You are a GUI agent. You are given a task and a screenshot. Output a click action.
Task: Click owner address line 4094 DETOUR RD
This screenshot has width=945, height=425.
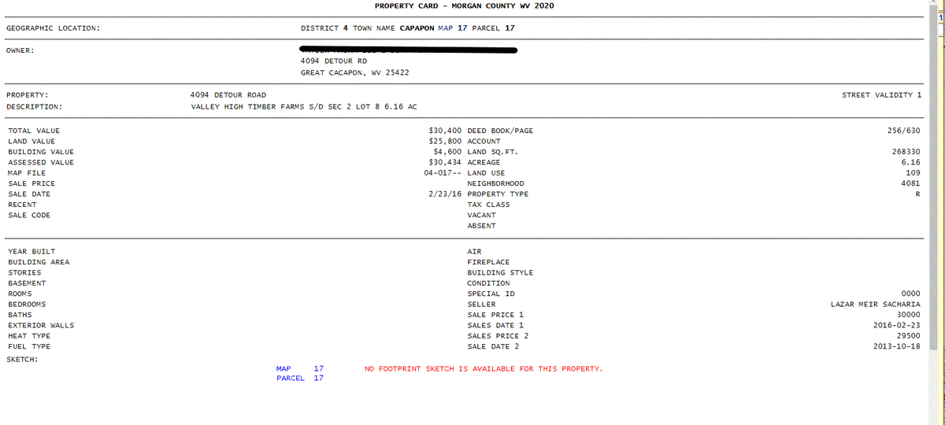click(334, 61)
